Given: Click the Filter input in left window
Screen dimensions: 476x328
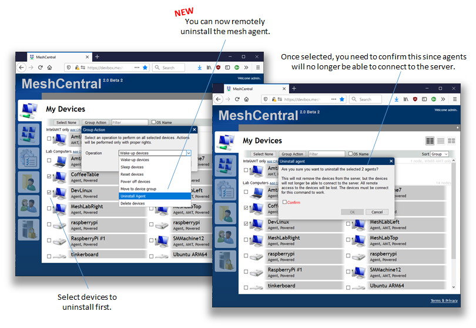Looking at the screenshot, I should click(130, 122).
